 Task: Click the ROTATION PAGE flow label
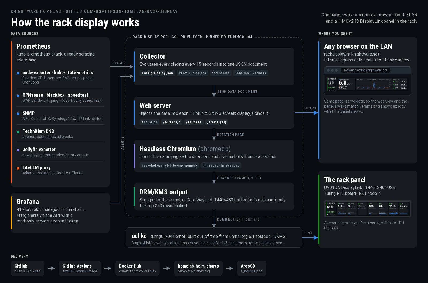point(231,135)
